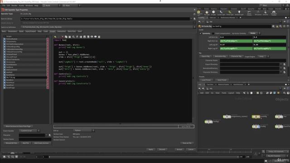
Task: Click file chooser icon next to Save to Library
Action: [194, 19]
